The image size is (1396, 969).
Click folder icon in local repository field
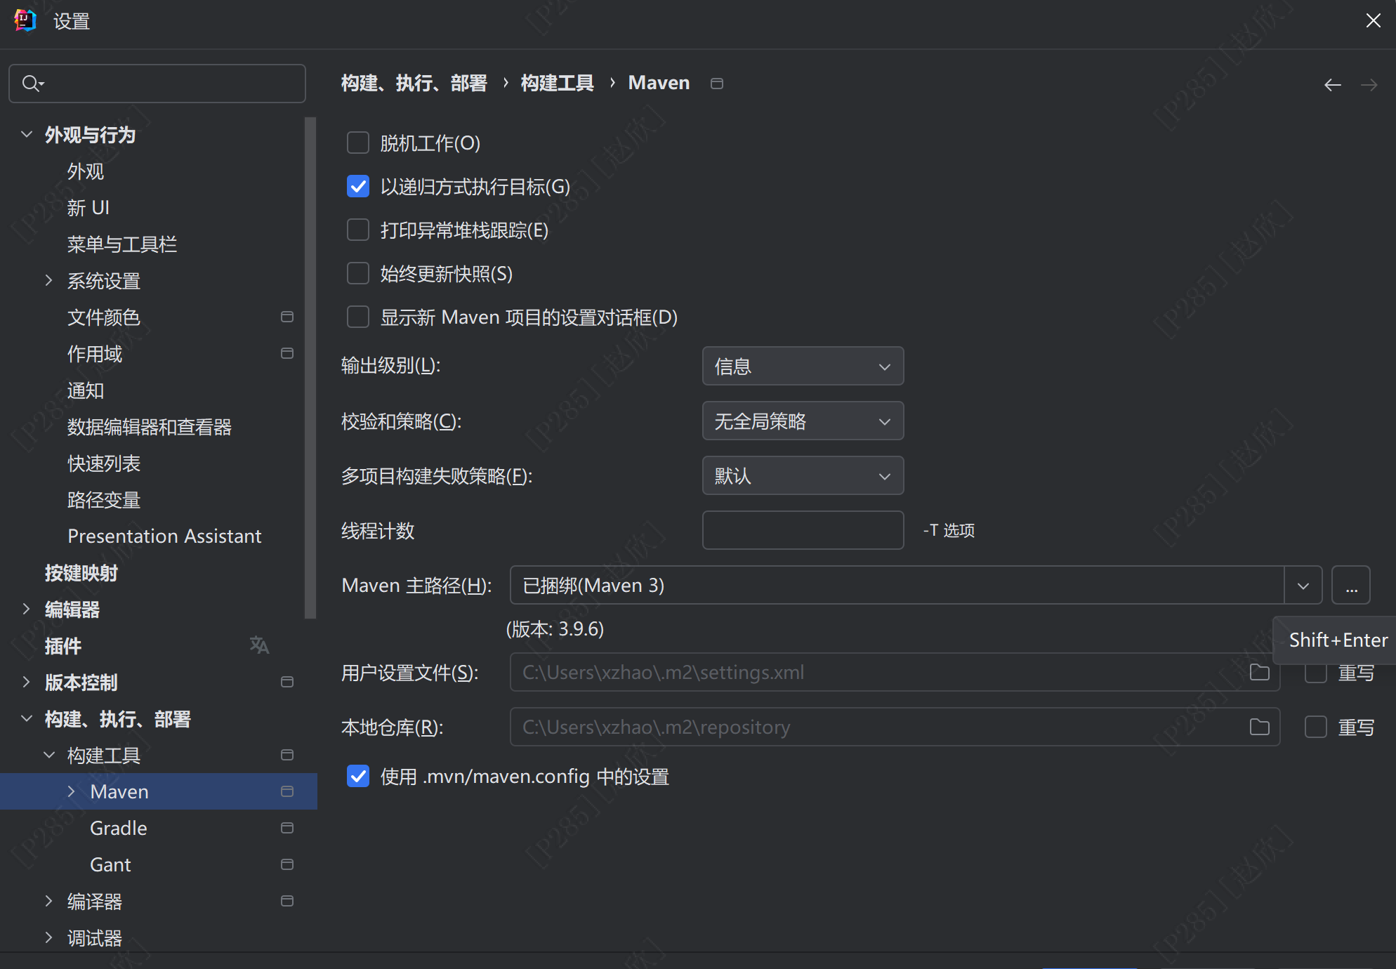click(x=1259, y=727)
